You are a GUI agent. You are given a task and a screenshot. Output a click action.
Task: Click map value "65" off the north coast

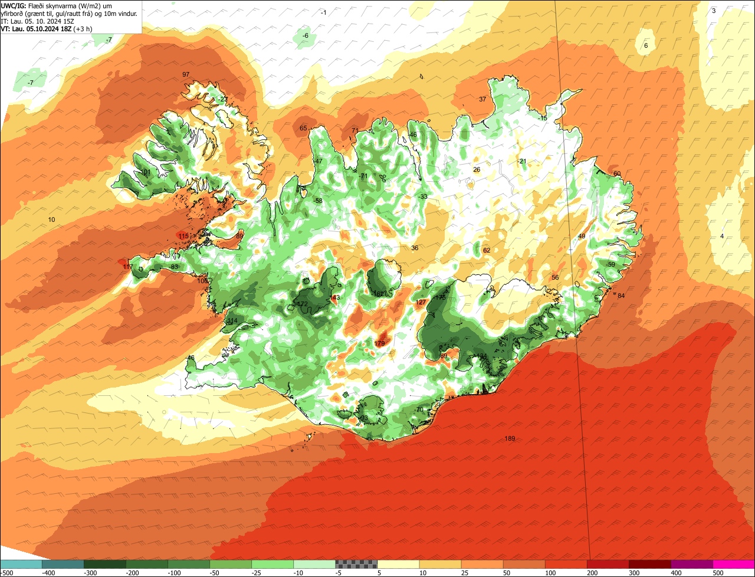click(x=303, y=128)
